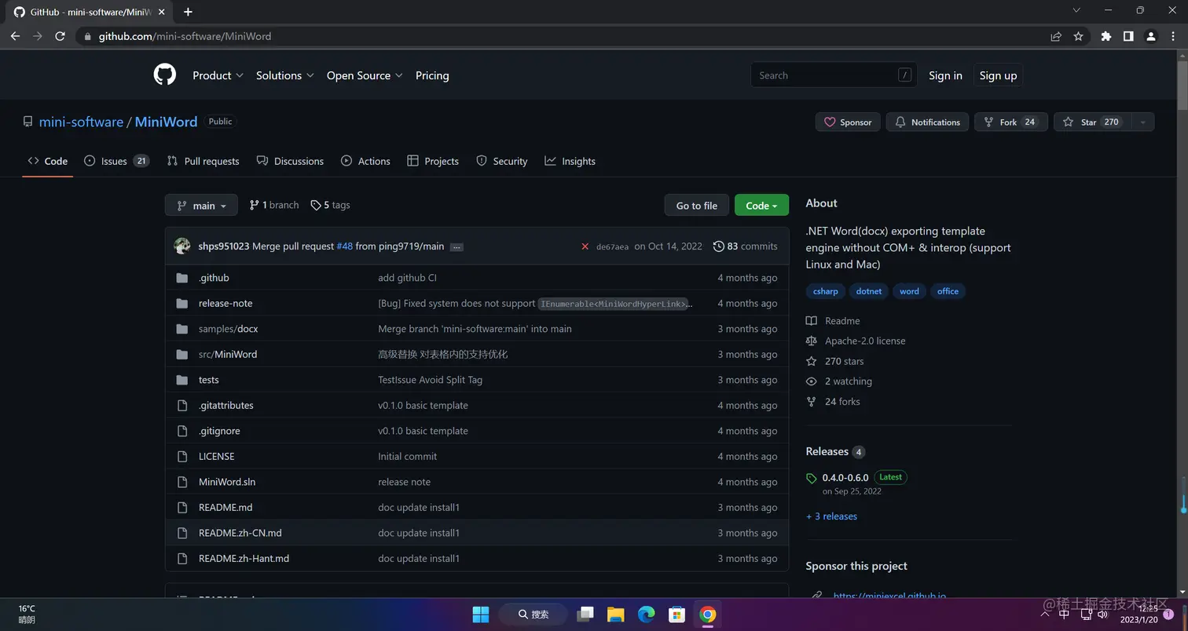The width and height of the screenshot is (1188, 631).
Task: Switch to the Projects tab
Action: pos(433,161)
